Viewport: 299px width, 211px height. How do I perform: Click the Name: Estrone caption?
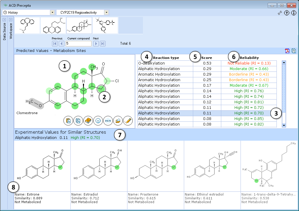(x=27, y=194)
